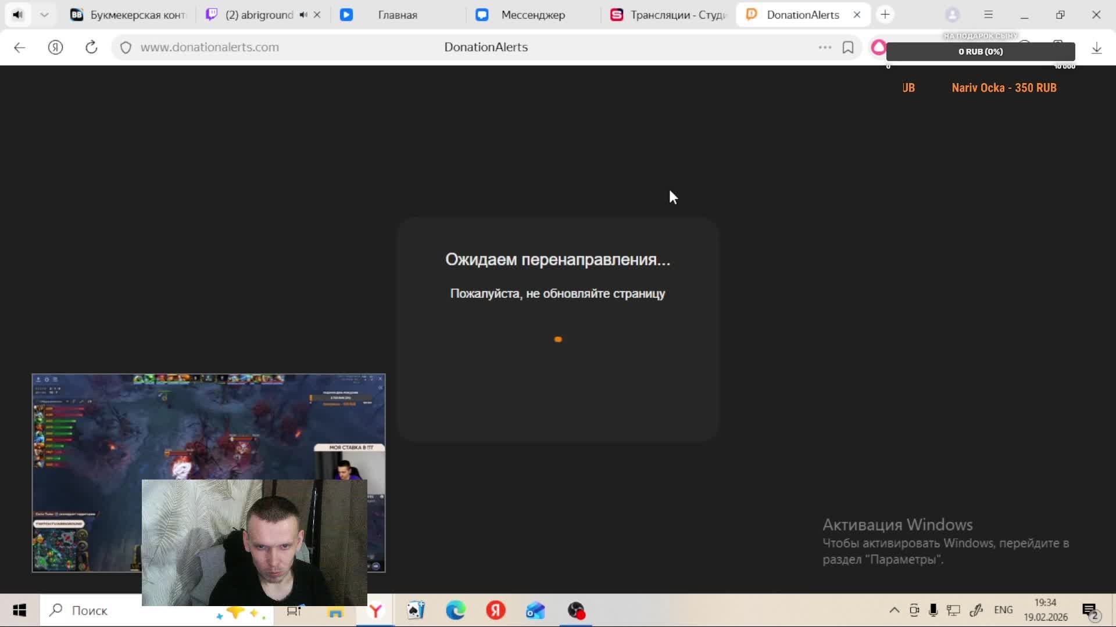Screen dimensions: 1116x627
Task: Open the browser hamburger menu
Action: tap(988, 15)
